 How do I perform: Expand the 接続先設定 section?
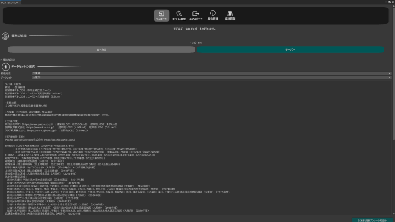click(x=8, y=60)
